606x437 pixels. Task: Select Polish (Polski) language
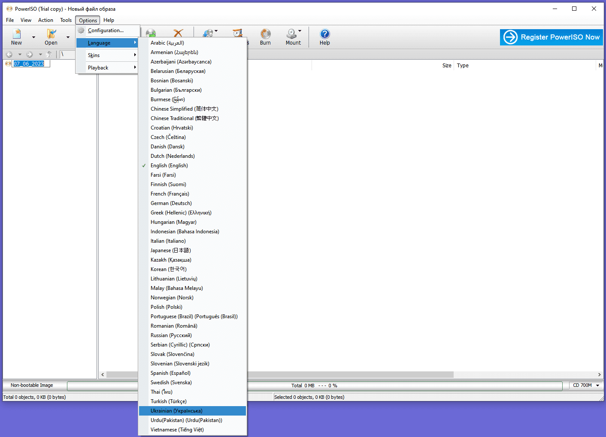pyautogui.click(x=193, y=307)
